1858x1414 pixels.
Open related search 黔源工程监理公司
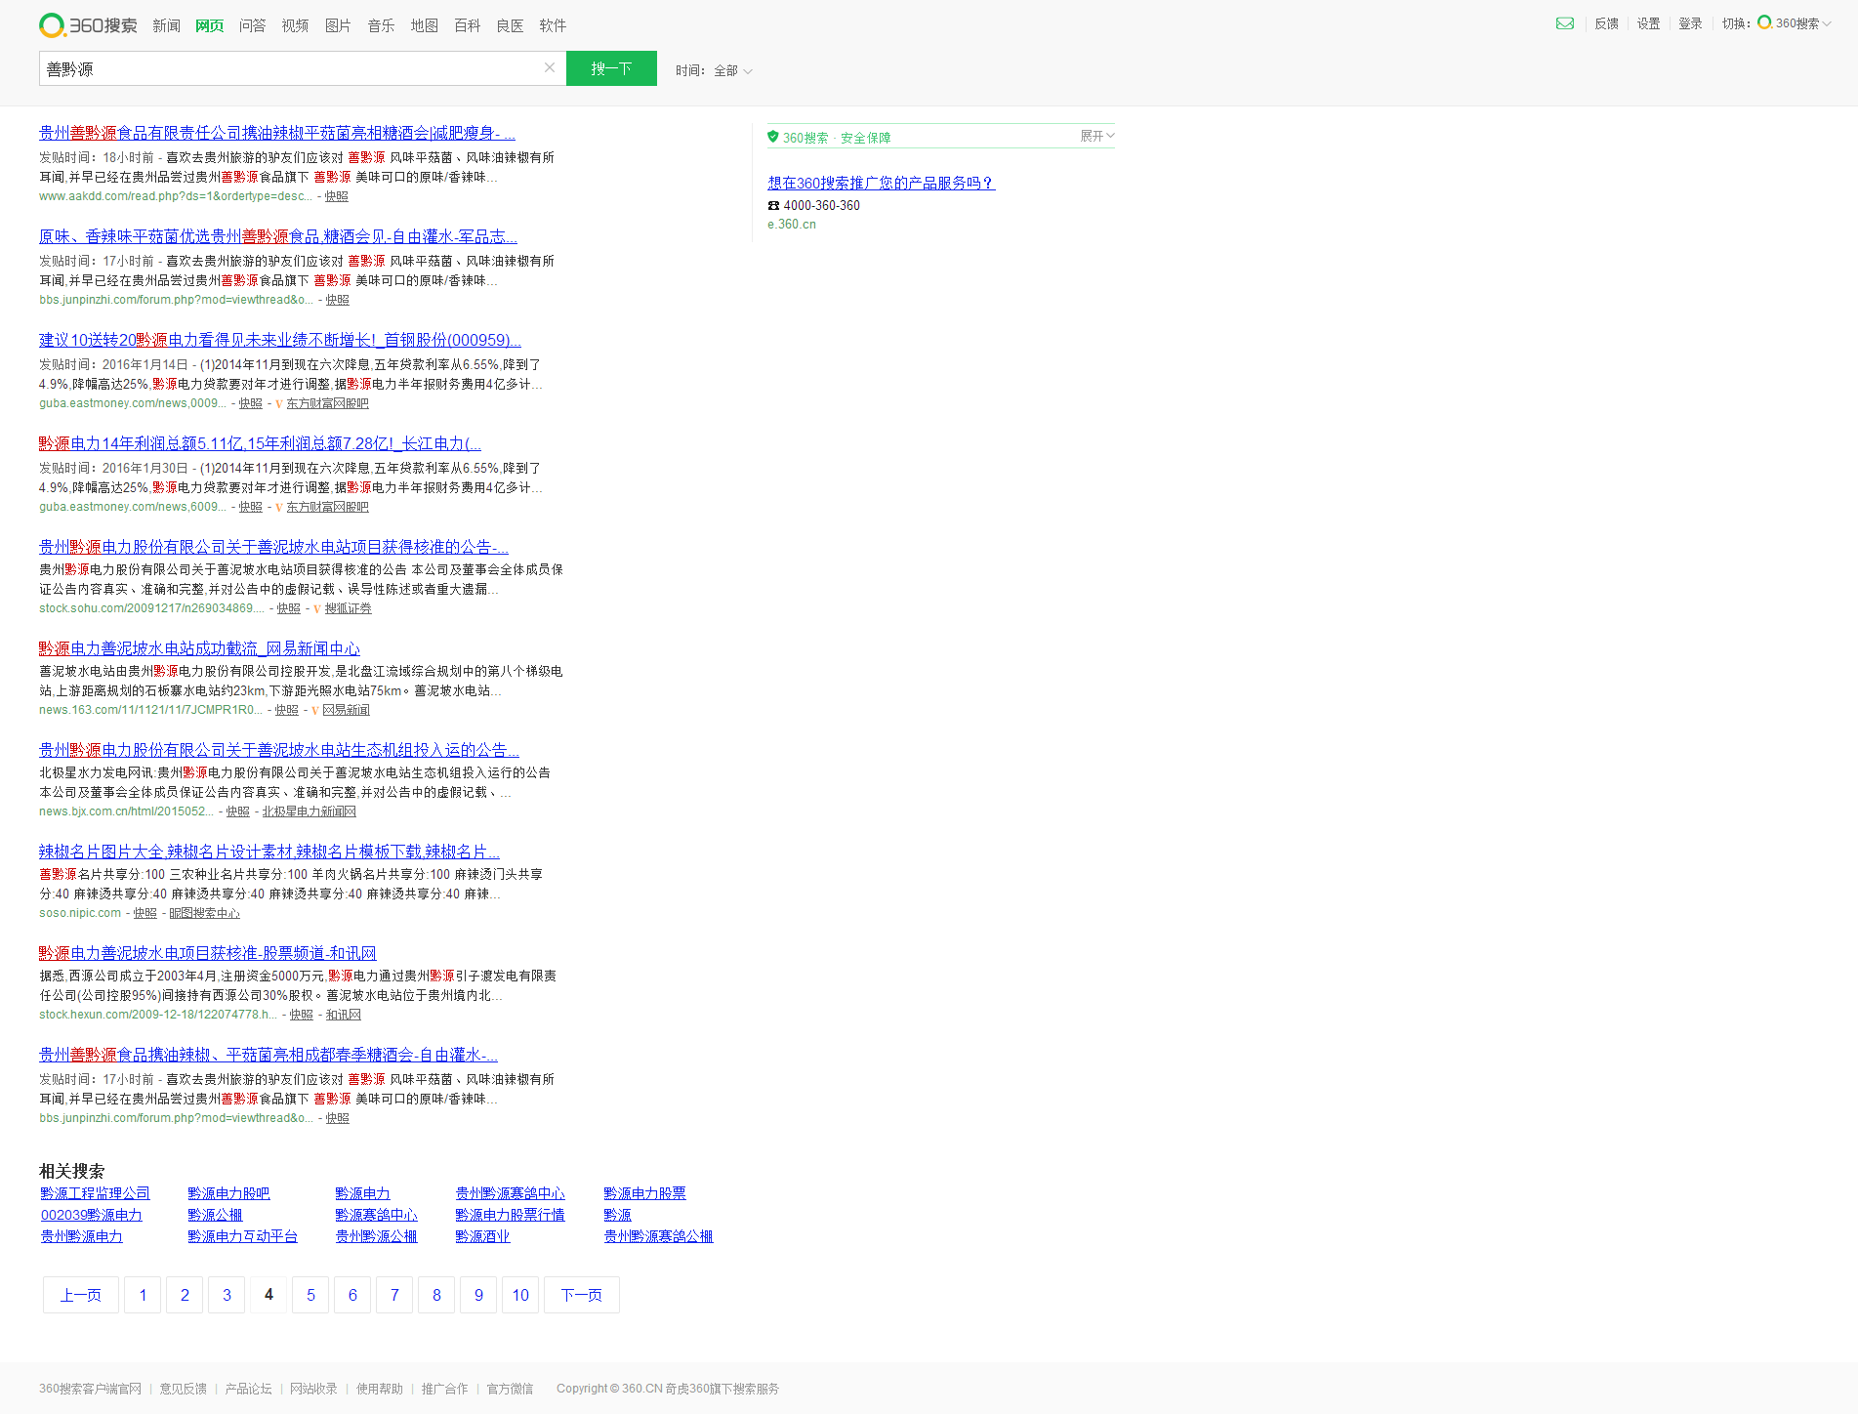coord(95,1193)
